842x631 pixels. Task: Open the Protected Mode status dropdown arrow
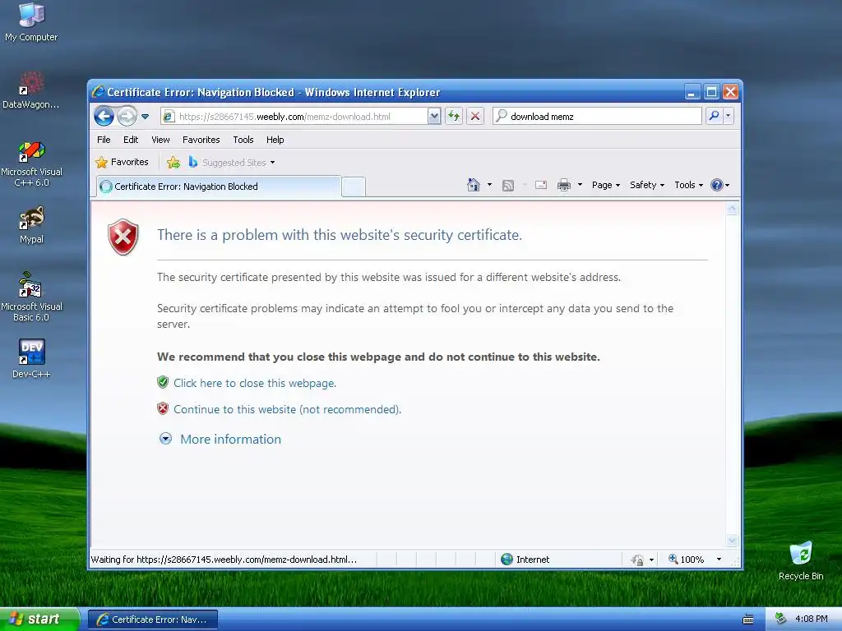click(x=651, y=560)
